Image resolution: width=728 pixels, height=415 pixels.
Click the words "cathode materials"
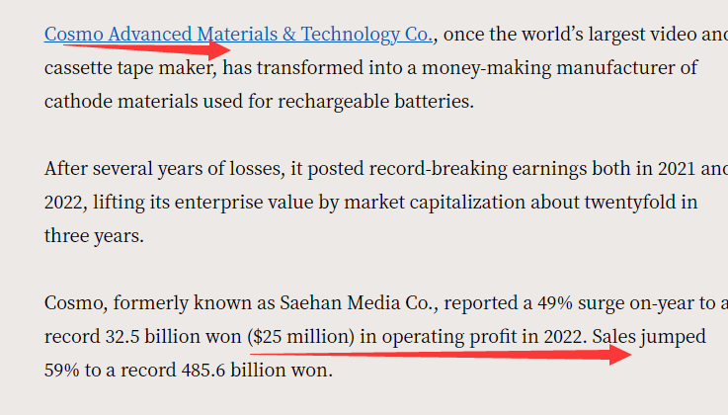[111, 102]
